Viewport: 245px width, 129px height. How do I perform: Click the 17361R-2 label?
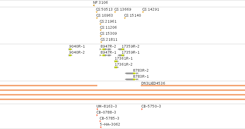tap(124, 64)
